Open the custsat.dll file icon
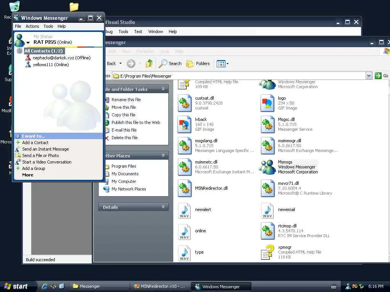 (185, 103)
